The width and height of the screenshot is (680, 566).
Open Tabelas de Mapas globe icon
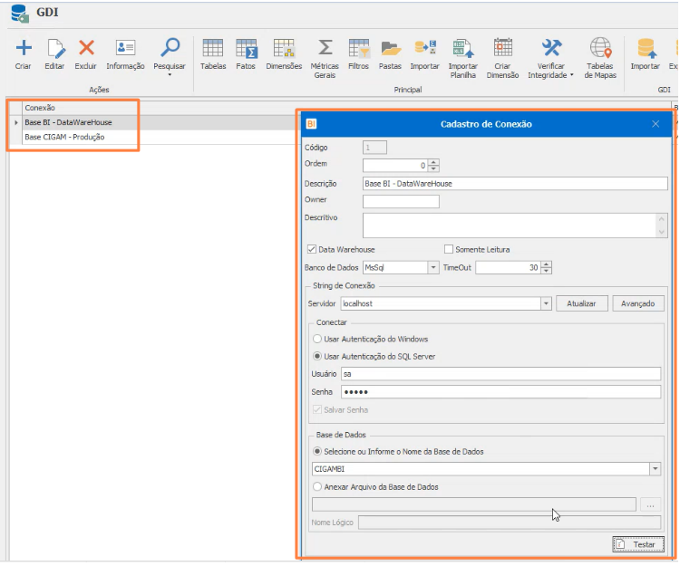tap(600, 48)
